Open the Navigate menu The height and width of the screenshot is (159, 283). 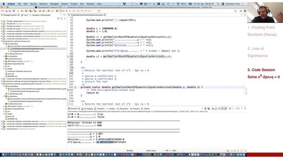click(54, 4)
